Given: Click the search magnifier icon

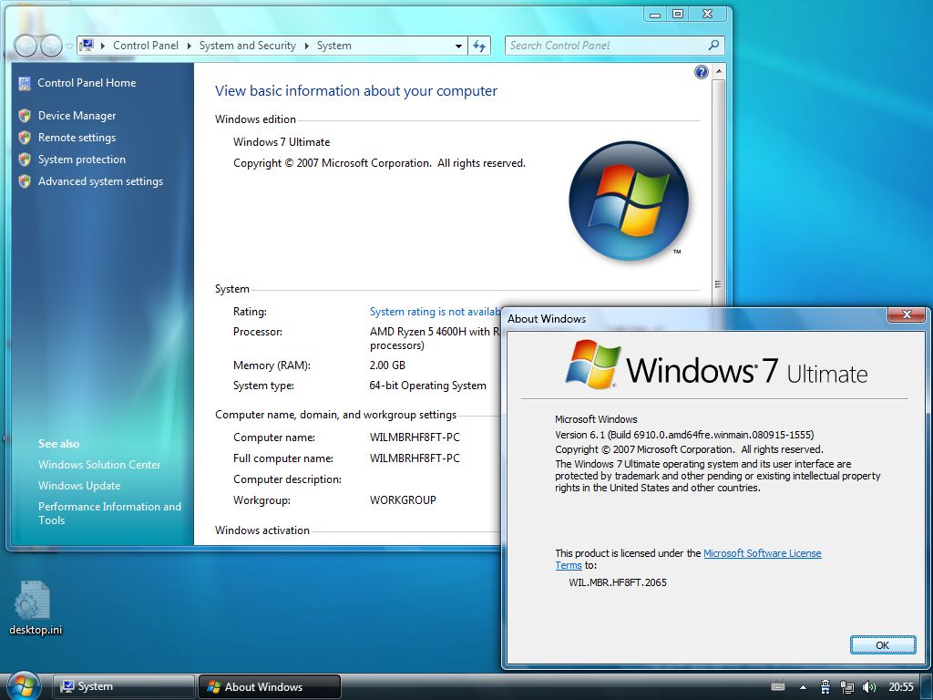Looking at the screenshot, I should pos(713,46).
